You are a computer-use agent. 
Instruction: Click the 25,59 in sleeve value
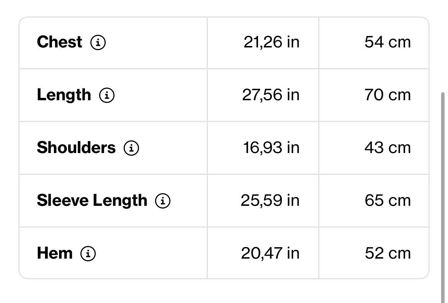pyautogui.click(x=270, y=200)
